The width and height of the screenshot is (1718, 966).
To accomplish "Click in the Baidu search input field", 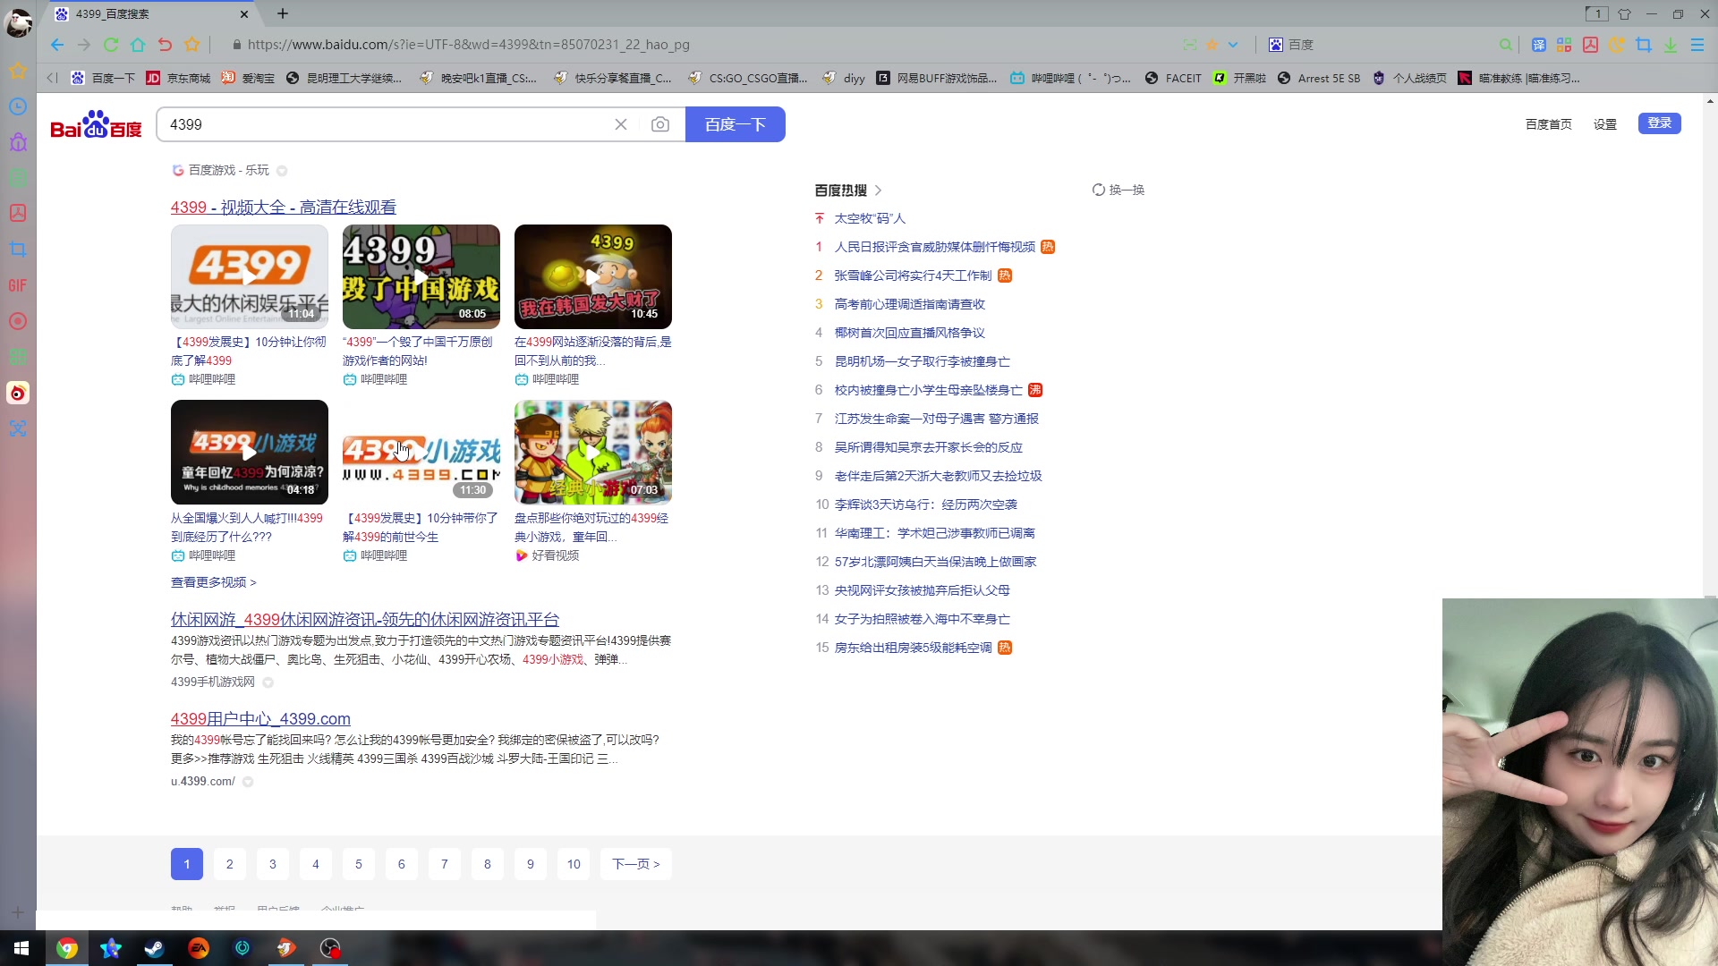I will (385, 124).
